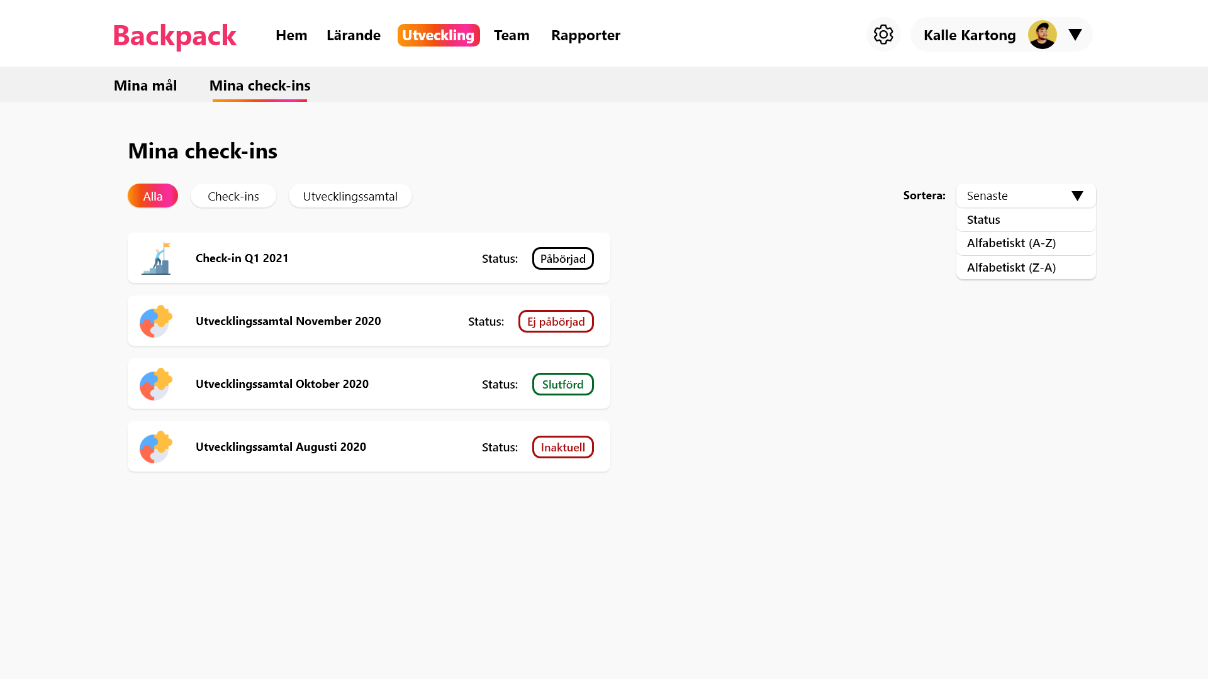Open the Lärande menu item
This screenshot has height=679, width=1208.
(354, 35)
